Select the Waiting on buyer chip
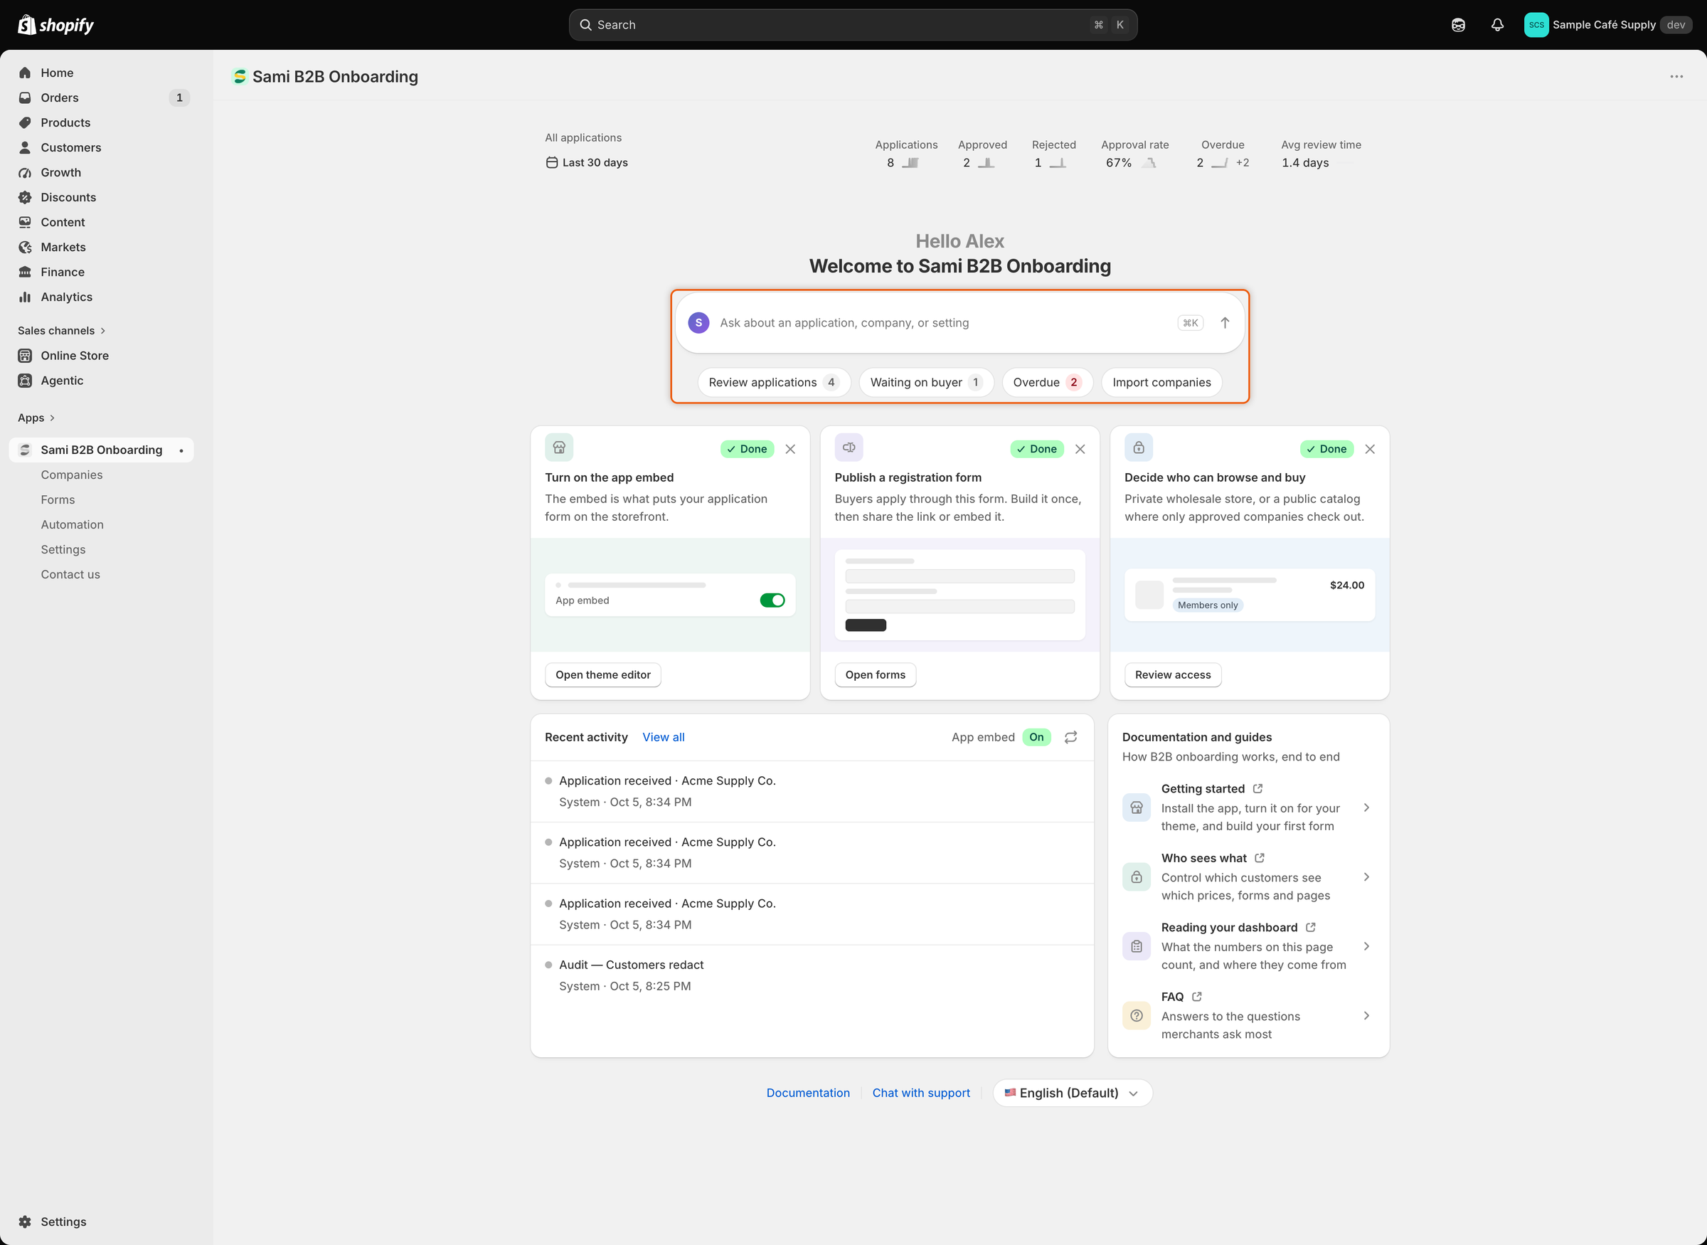The image size is (1707, 1245). point(926,382)
